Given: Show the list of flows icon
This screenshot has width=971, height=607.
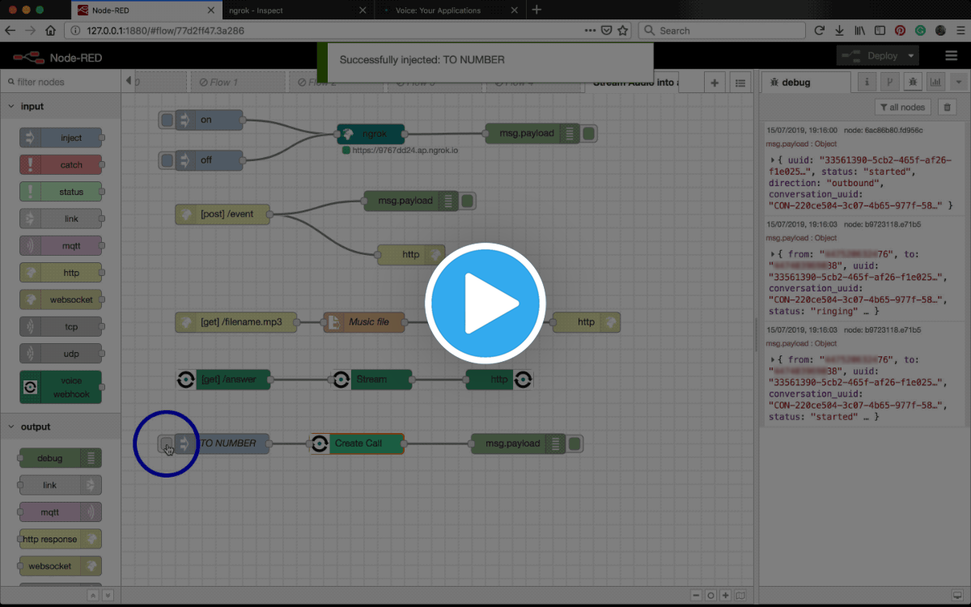Looking at the screenshot, I should coord(740,83).
